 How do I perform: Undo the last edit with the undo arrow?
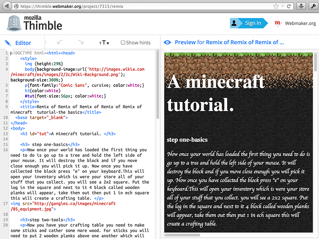pyautogui.click(x=60, y=42)
